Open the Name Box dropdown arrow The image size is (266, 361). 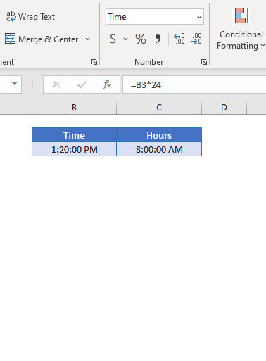click(14, 84)
